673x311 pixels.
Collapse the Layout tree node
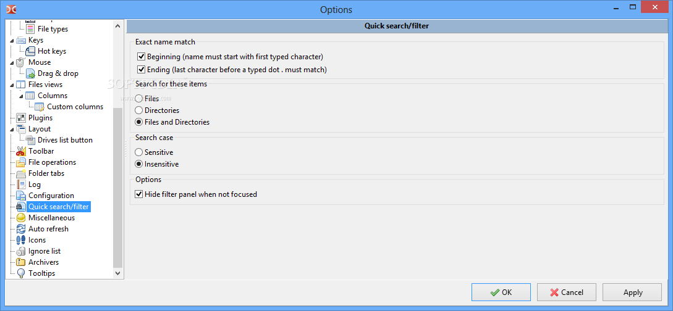(x=12, y=130)
